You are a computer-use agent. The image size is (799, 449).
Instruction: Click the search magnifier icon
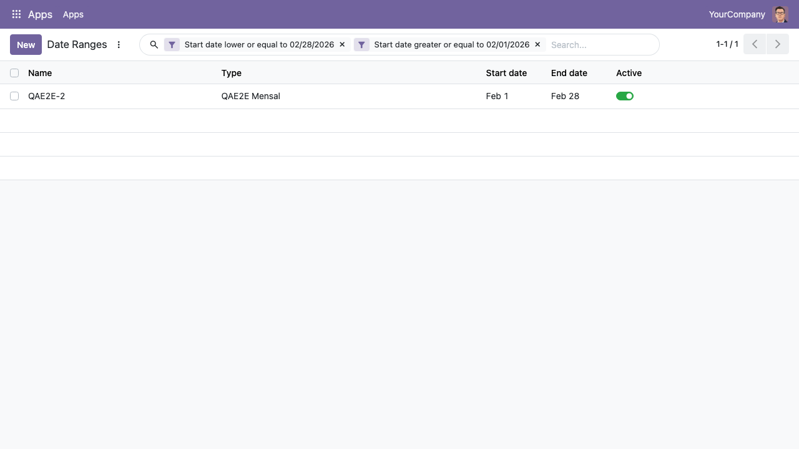pos(154,45)
